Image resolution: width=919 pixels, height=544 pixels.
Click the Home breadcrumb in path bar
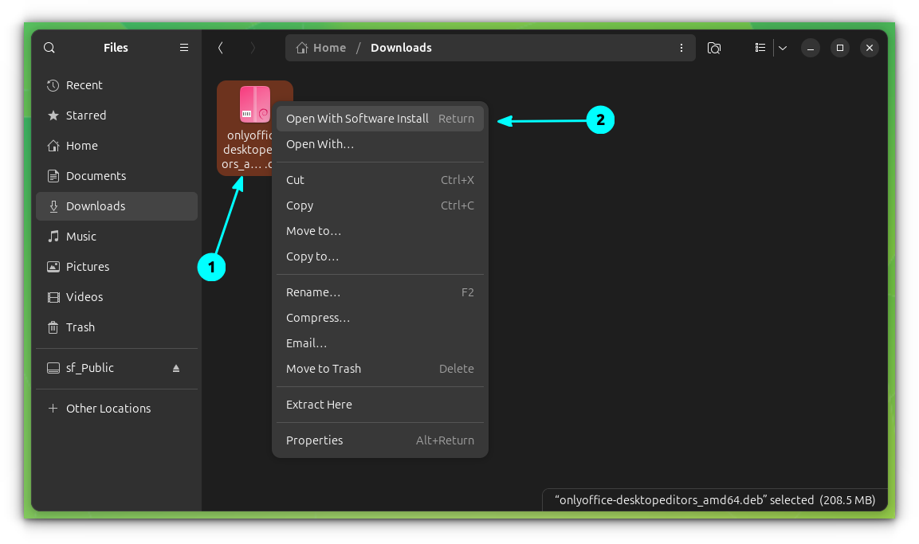pyautogui.click(x=321, y=48)
